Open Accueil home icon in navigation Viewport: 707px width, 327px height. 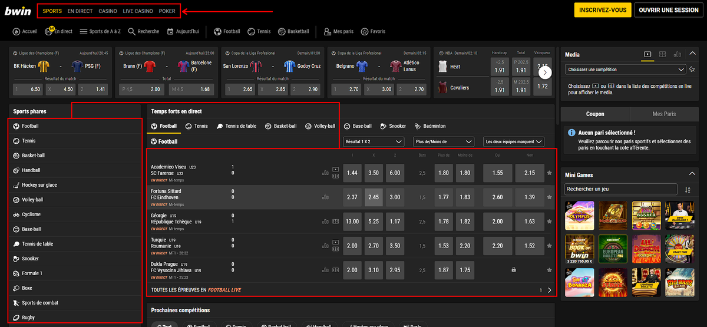(x=25, y=31)
